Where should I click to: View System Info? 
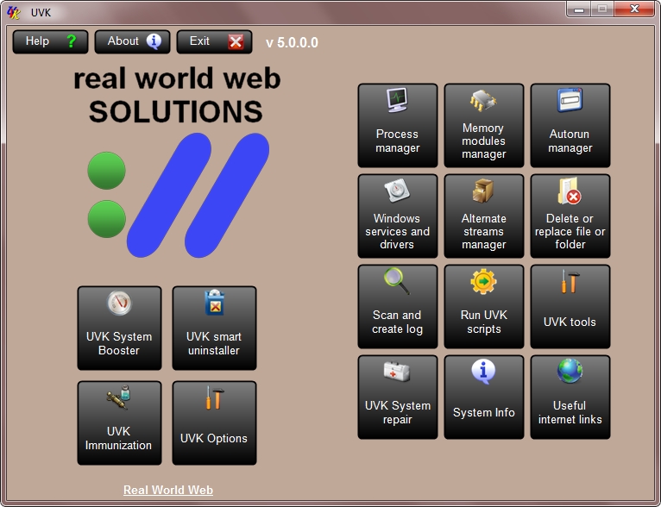tap(483, 397)
